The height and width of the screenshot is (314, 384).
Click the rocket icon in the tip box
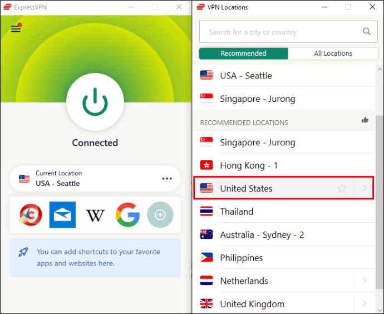[x=23, y=252]
